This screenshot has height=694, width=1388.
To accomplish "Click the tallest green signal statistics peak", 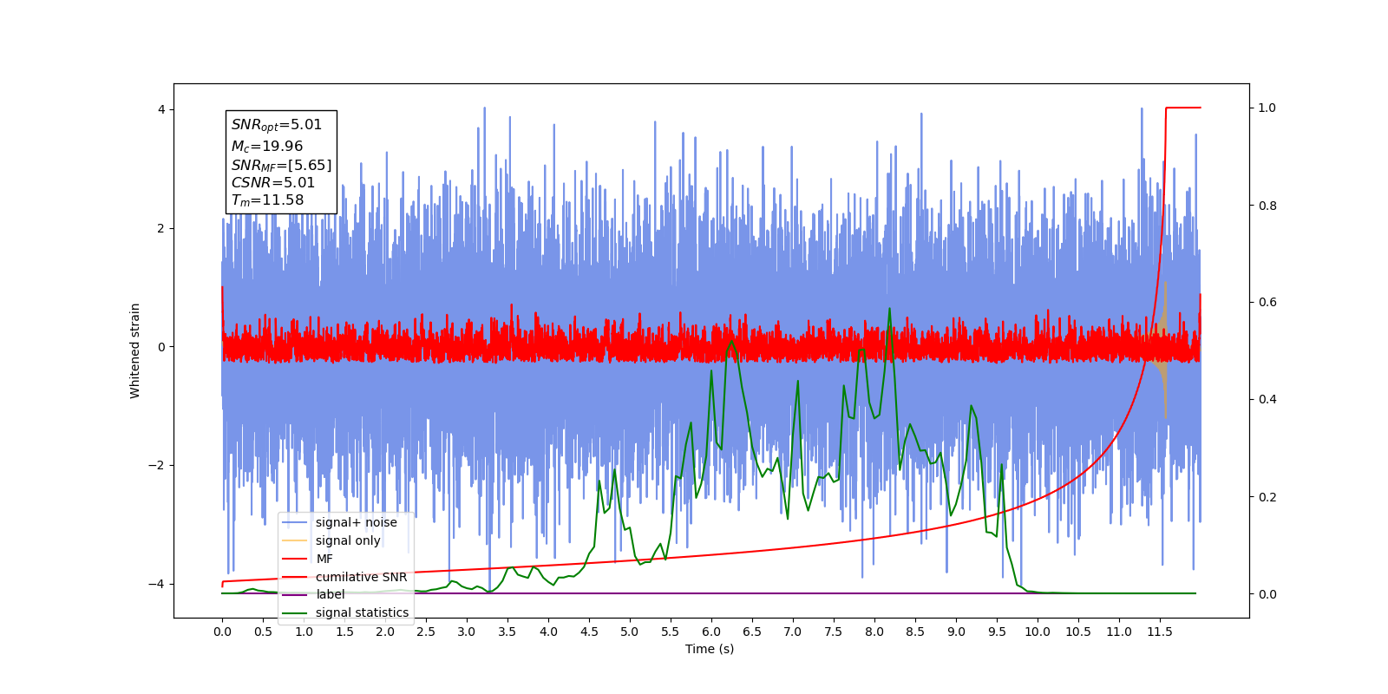I will click(889, 310).
